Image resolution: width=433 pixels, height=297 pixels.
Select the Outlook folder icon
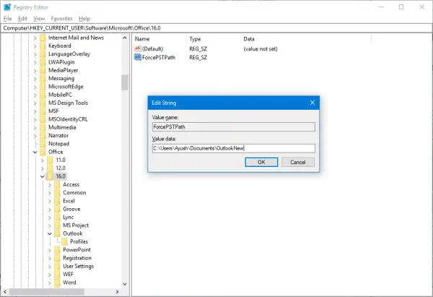(x=57, y=233)
